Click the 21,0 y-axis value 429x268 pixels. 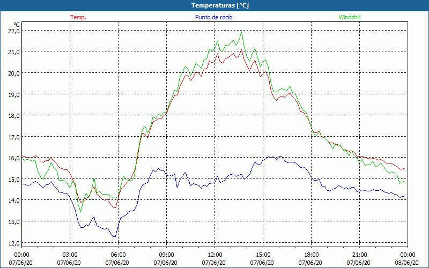tap(14, 51)
